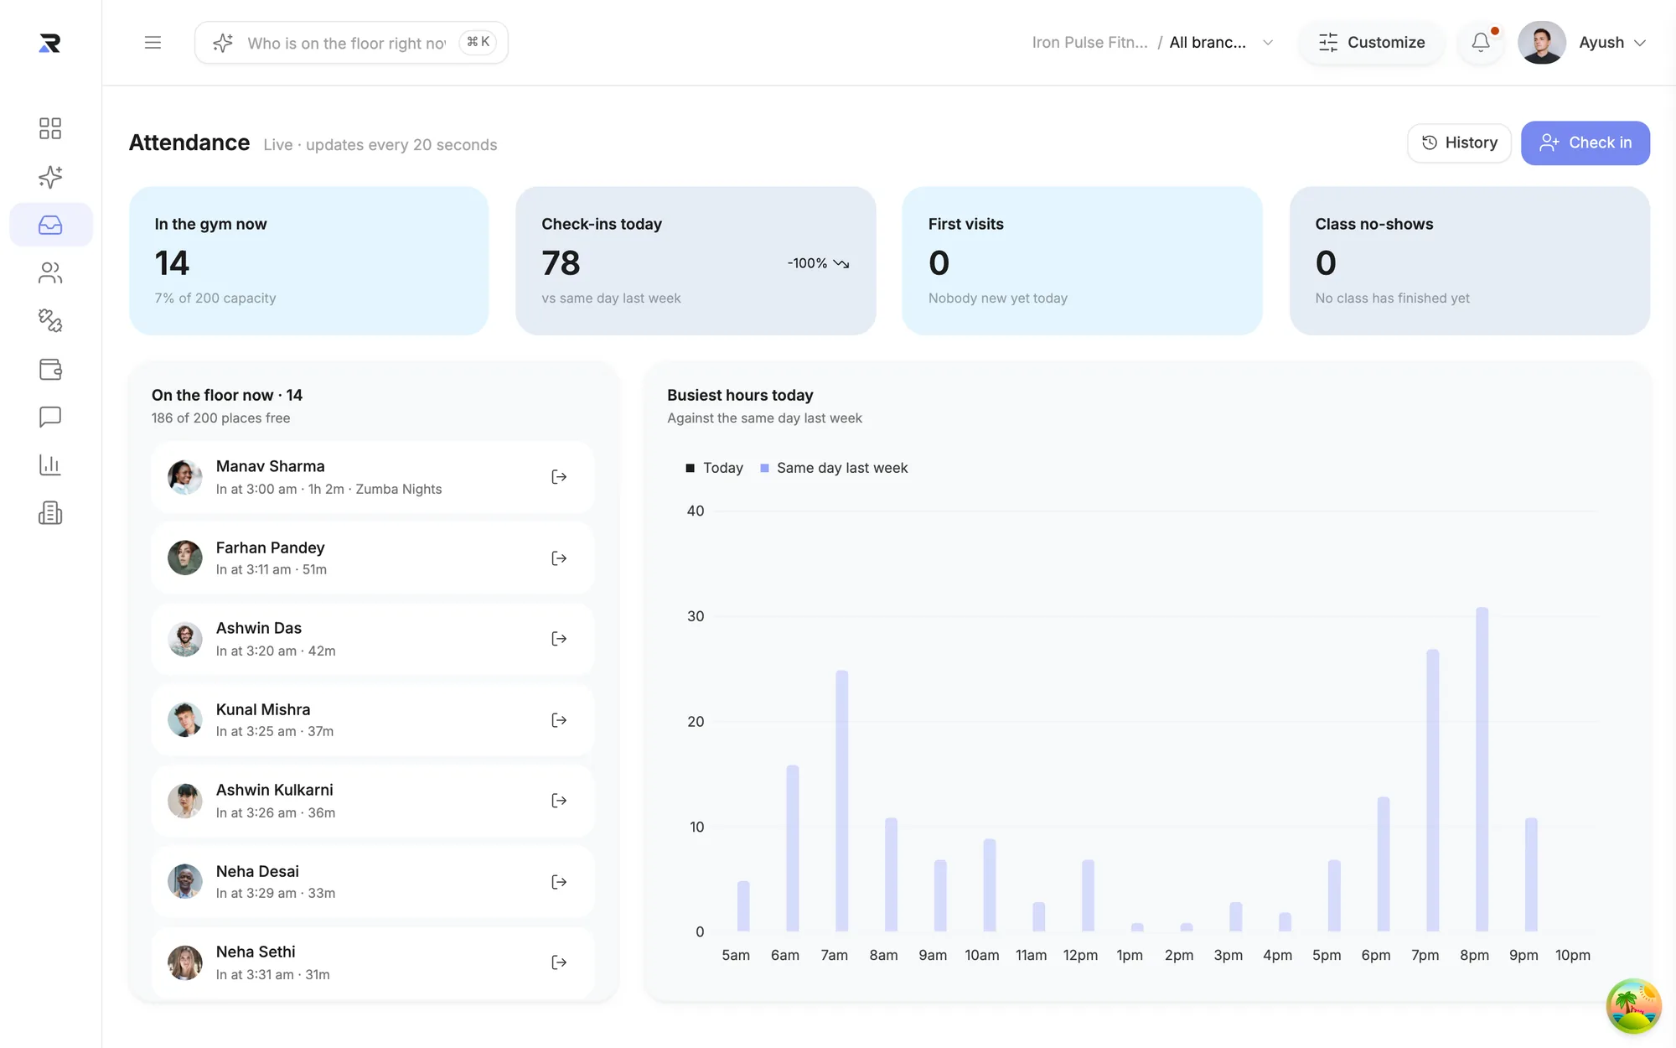The height and width of the screenshot is (1048, 1676).
Task: Click the 8pm bar in the chart
Action: click(1482, 769)
